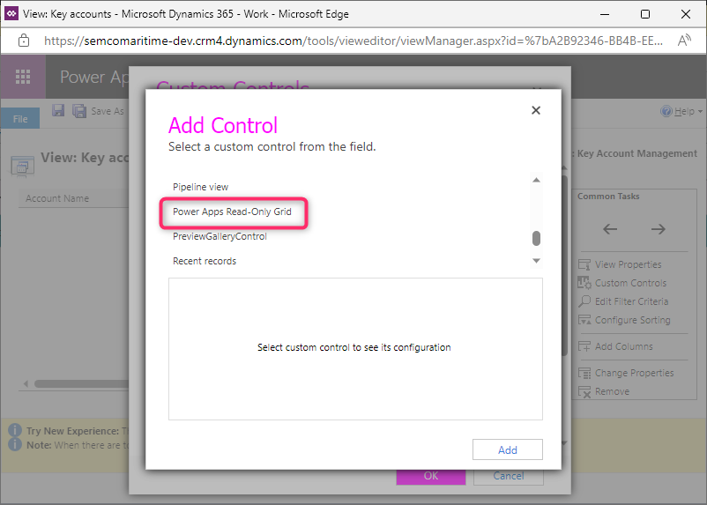
Task: Click the view icon beside View: Key accounts
Action: (23, 166)
